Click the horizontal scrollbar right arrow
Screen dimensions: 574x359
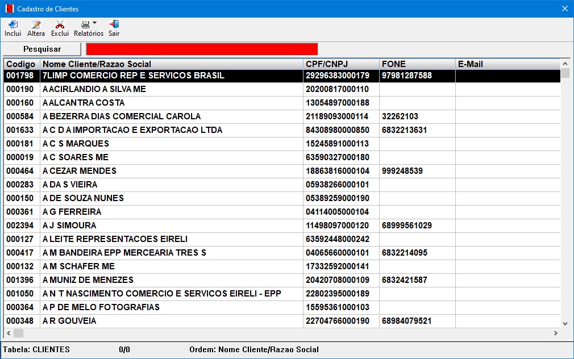(556, 333)
